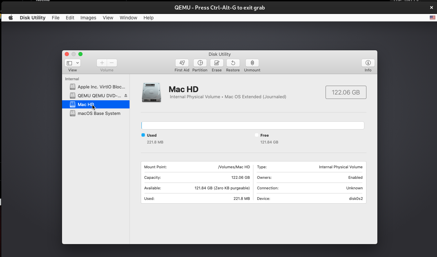Click the large Mac HD drive icon
The width and height of the screenshot is (437, 257).
click(151, 92)
